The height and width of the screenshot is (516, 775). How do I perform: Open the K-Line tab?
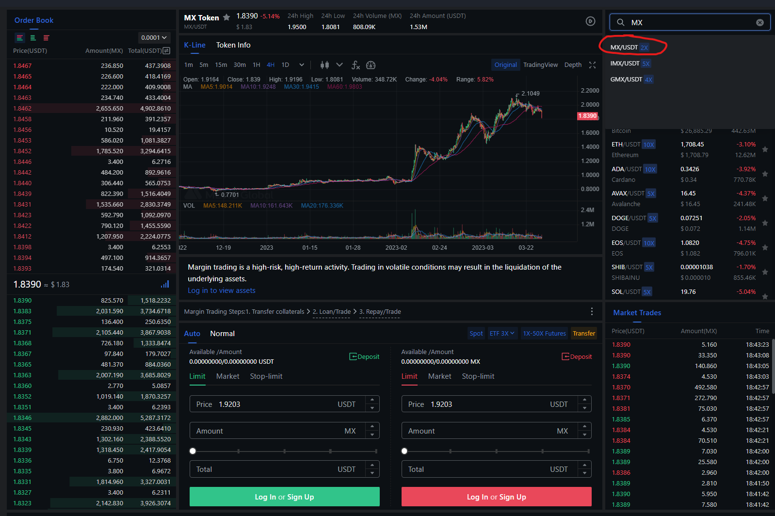pos(194,45)
